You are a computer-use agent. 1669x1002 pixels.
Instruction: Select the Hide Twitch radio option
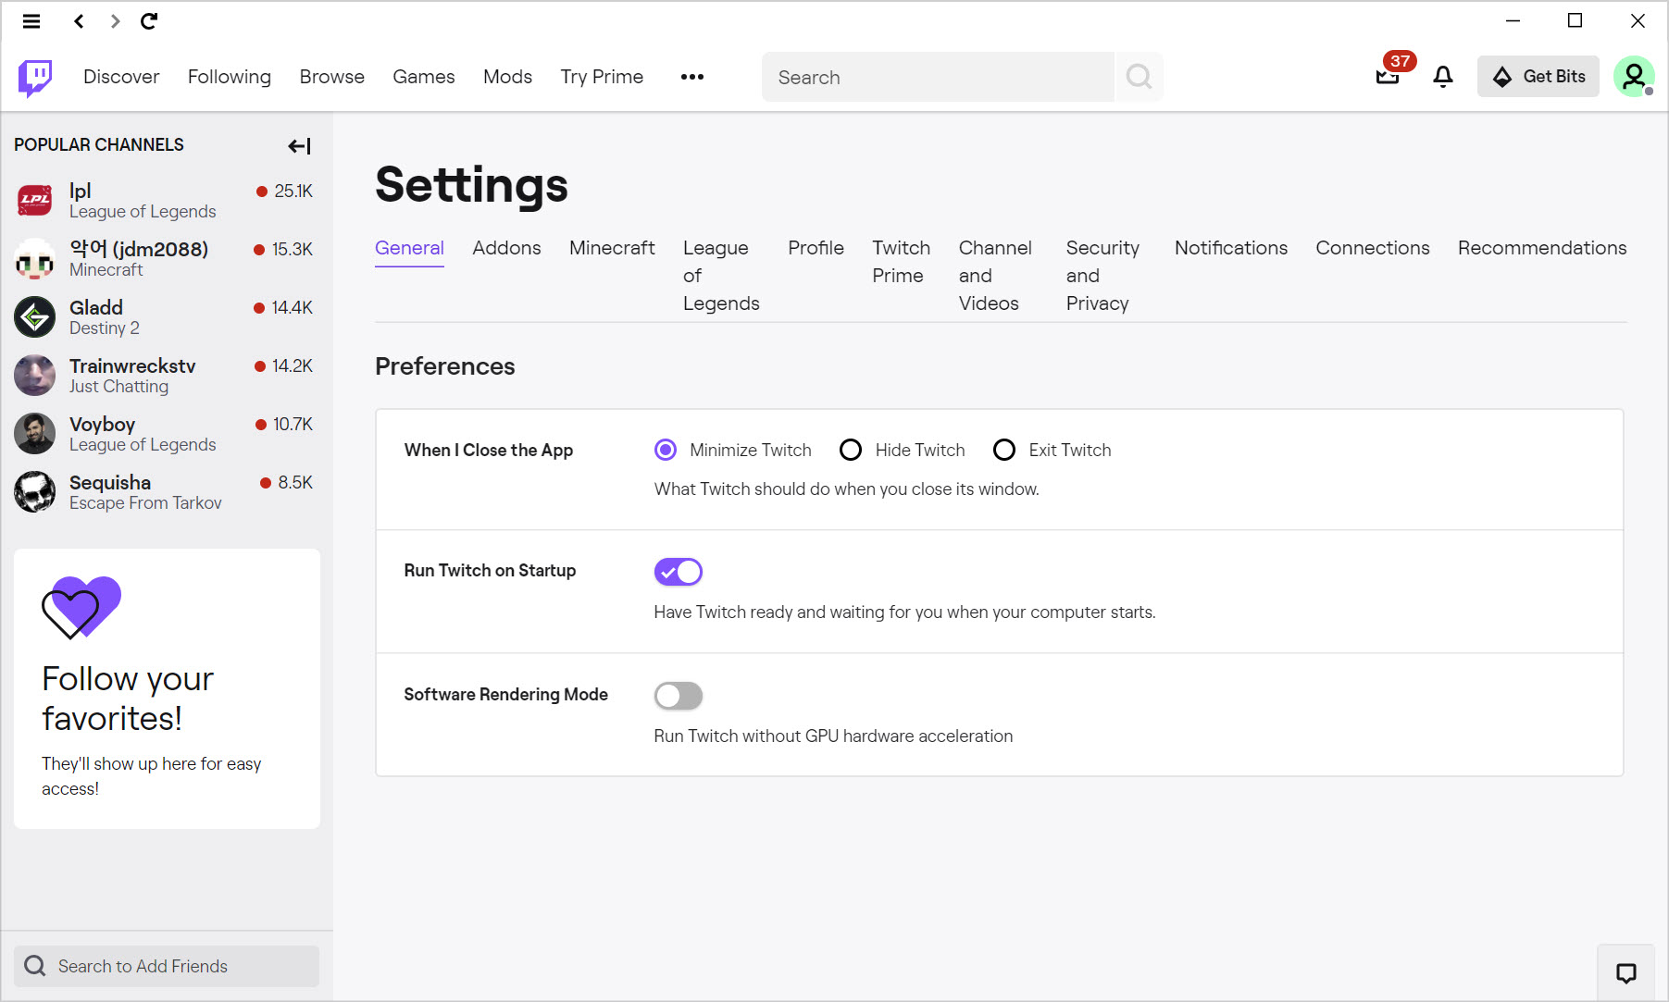850,451
